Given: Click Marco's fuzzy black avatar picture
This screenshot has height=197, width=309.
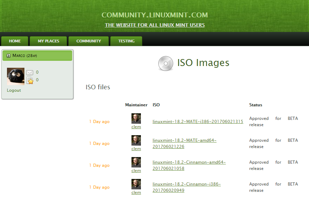Looking at the screenshot, I should coord(16,76).
